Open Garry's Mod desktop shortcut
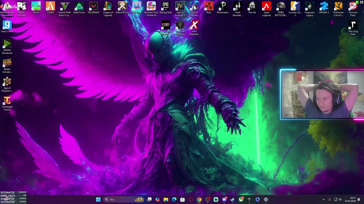 [7, 27]
